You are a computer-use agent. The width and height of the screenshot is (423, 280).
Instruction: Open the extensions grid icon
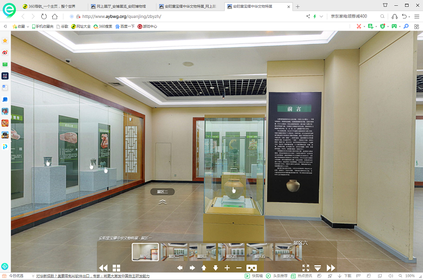(417, 26)
